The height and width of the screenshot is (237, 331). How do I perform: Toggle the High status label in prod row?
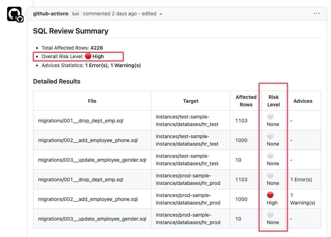click(x=272, y=202)
